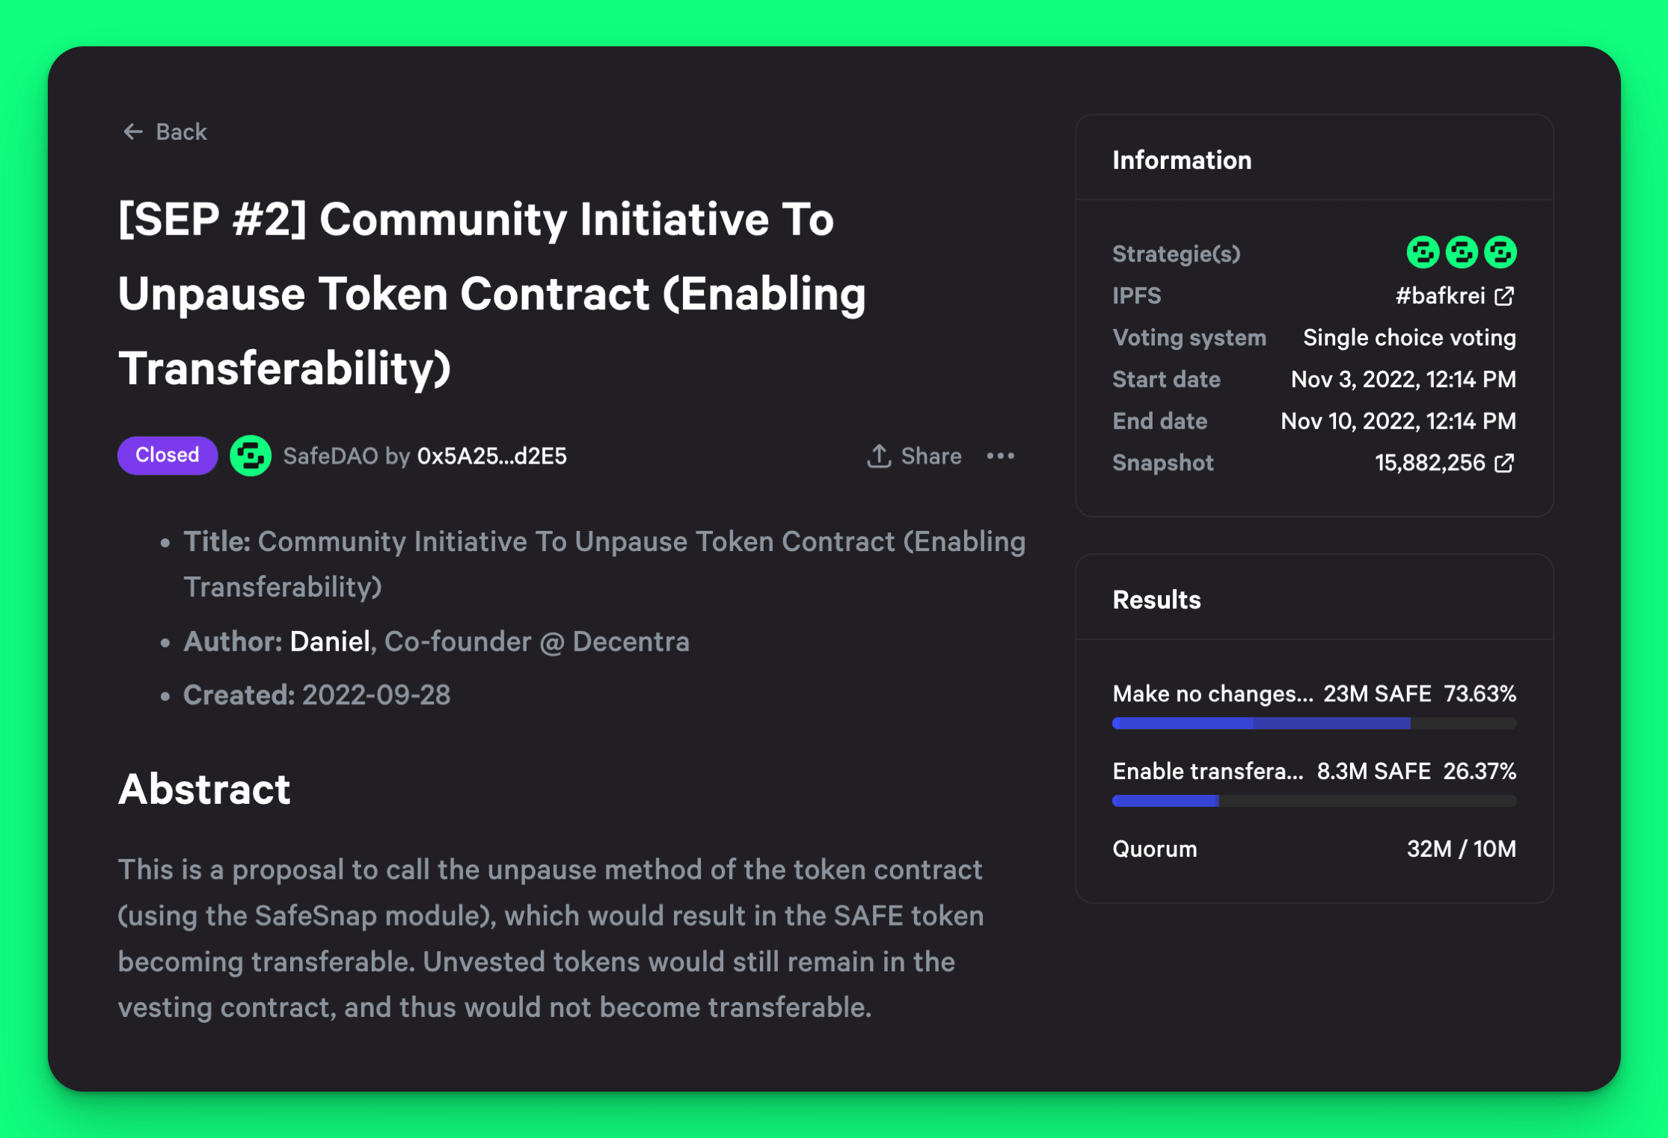This screenshot has width=1668, height=1138.
Task: Click the 'Make no changes' progress bar
Action: 1314,723
